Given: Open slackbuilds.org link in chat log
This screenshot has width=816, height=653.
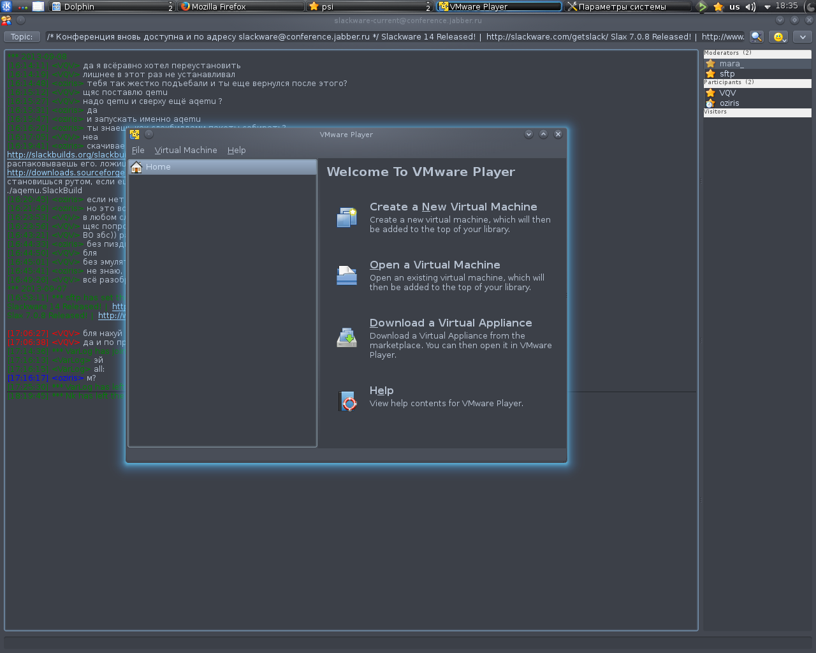Looking at the screenshot, I should pos(66,155).
